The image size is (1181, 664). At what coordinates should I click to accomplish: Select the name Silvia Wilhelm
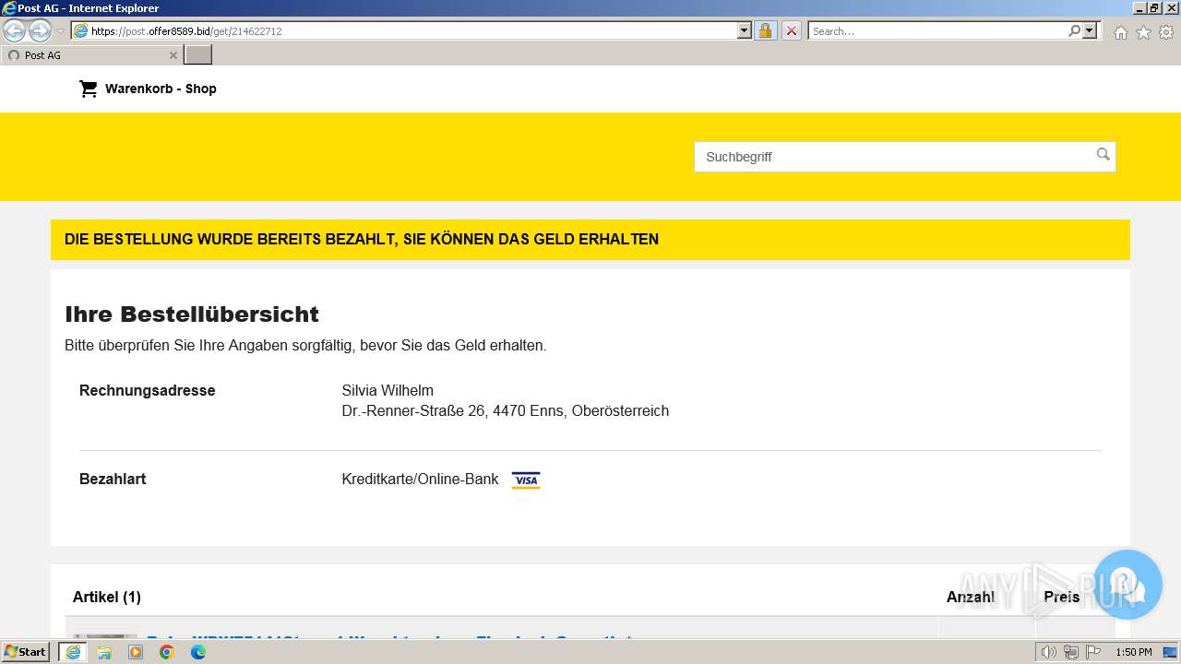pyautogui.click(x=388, y=390)
